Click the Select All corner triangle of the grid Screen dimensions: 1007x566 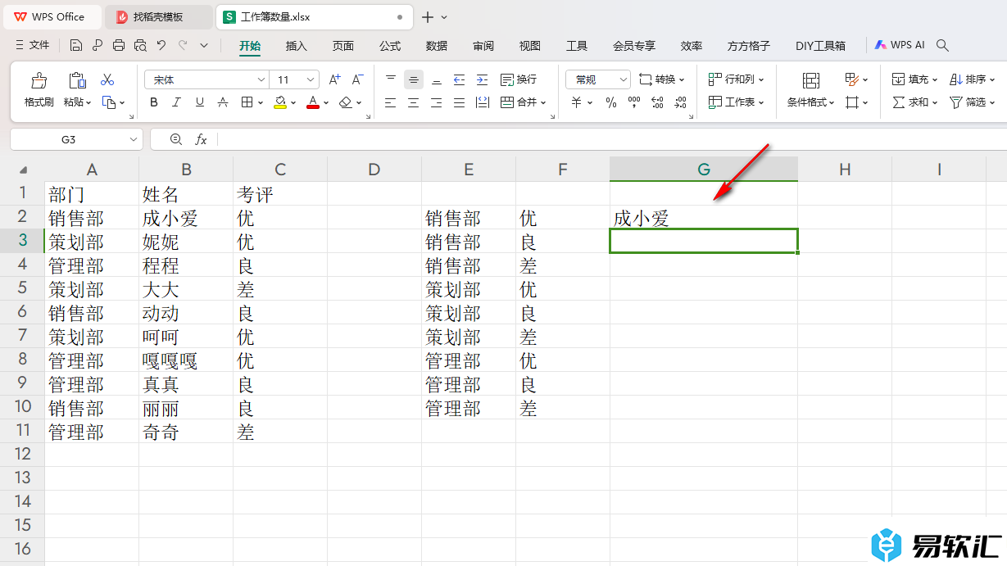[23, 170]
